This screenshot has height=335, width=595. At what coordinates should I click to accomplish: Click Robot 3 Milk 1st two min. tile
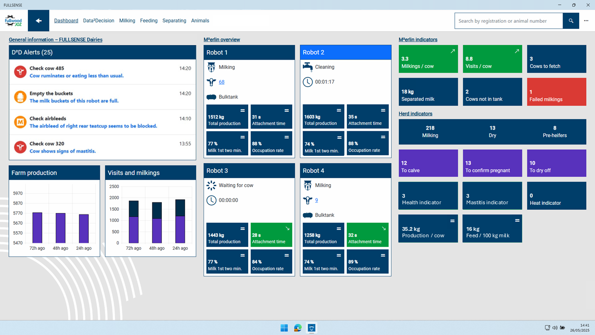click(227, 261)
